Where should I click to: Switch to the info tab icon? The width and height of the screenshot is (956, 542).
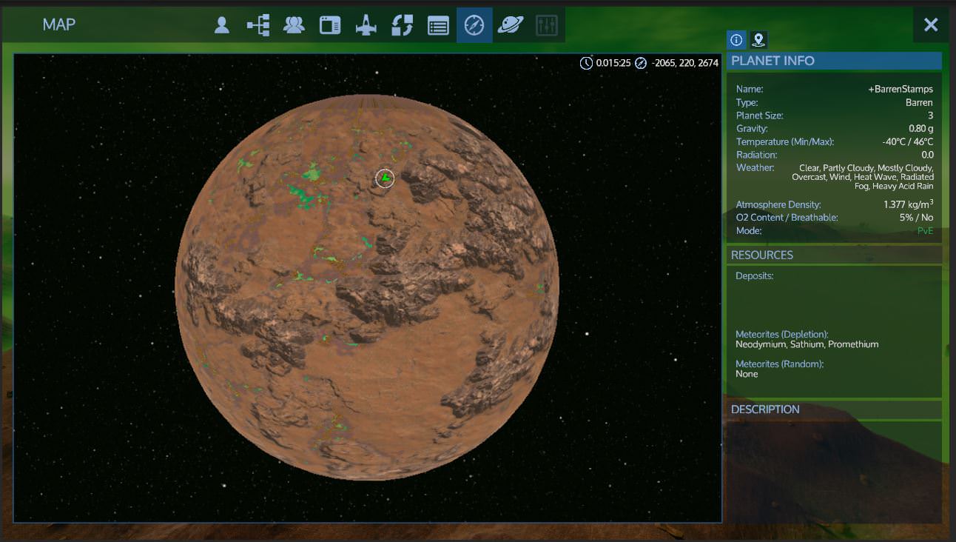tap(736, 40)
